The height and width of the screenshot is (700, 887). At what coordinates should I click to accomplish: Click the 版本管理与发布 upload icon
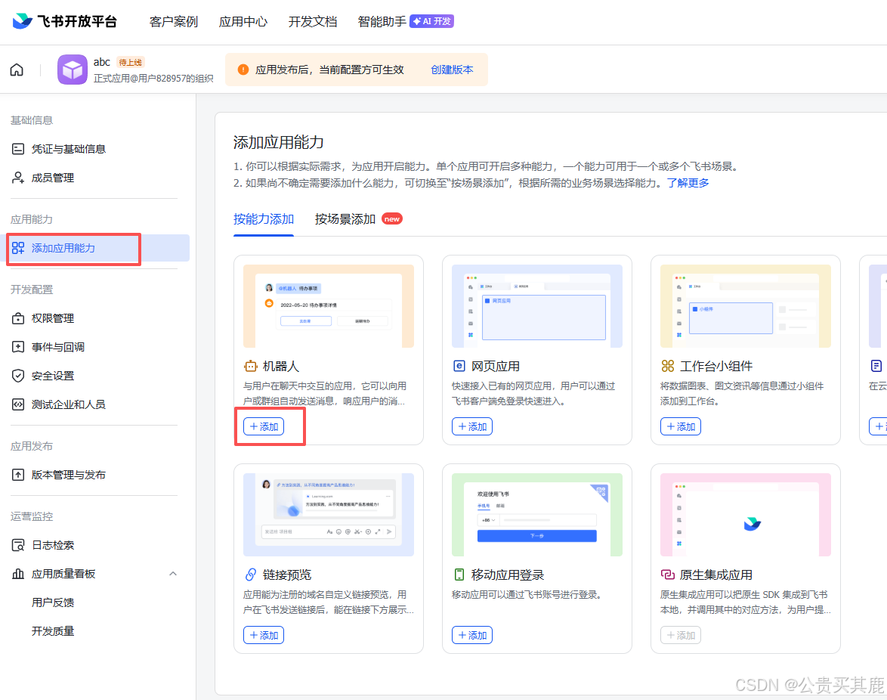18,475
